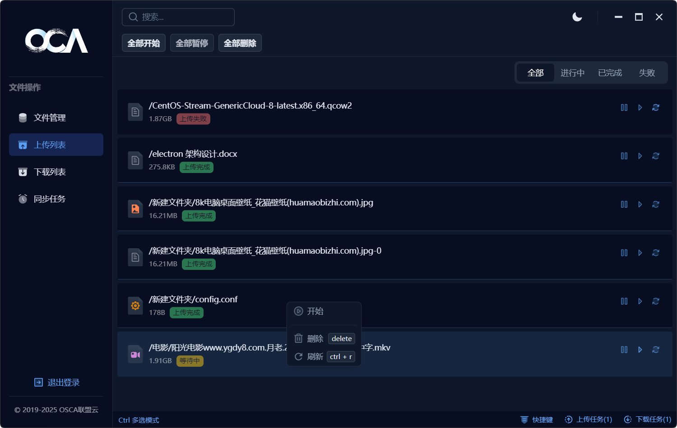The height and width of the screenshot is (428, 677).
Task: Open 上传任务(1) in status bar
Action: pos(589,419)
